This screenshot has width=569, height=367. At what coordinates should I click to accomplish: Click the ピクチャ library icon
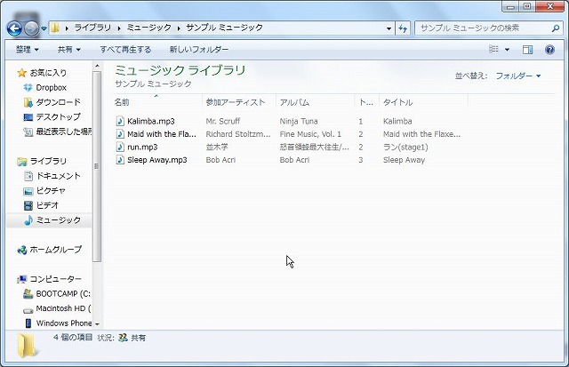coord(28,191)
